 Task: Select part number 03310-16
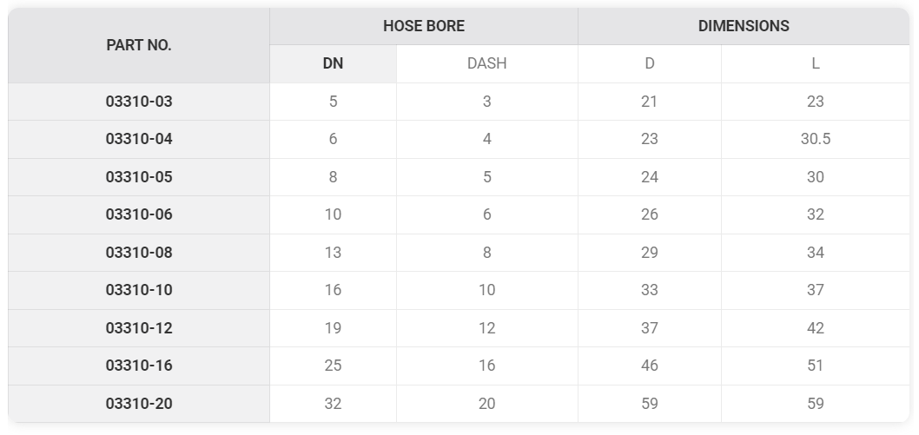point(139,366)
